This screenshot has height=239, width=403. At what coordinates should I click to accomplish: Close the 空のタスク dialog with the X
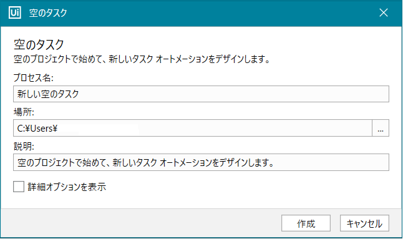[384, 12]
